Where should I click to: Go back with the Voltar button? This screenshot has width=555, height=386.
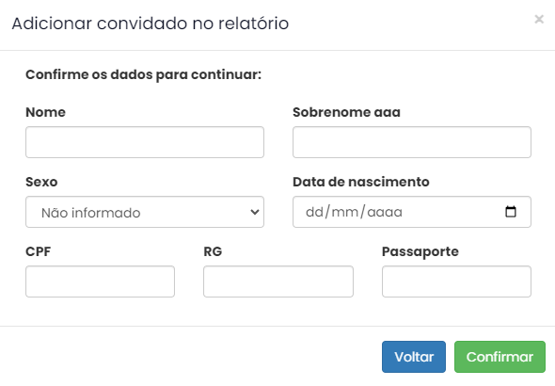click(x=414, y=357)
